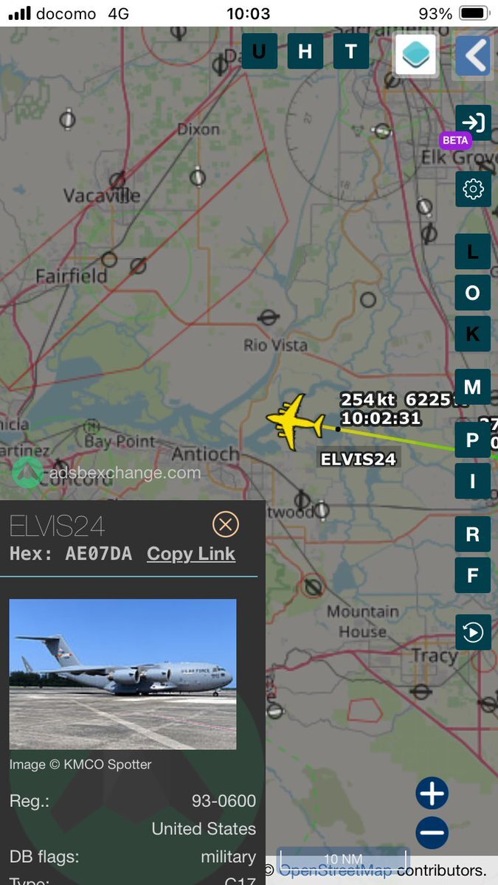The image size is (498, 885).
Task: Toggle the T button at top
Action: [351, 52]
